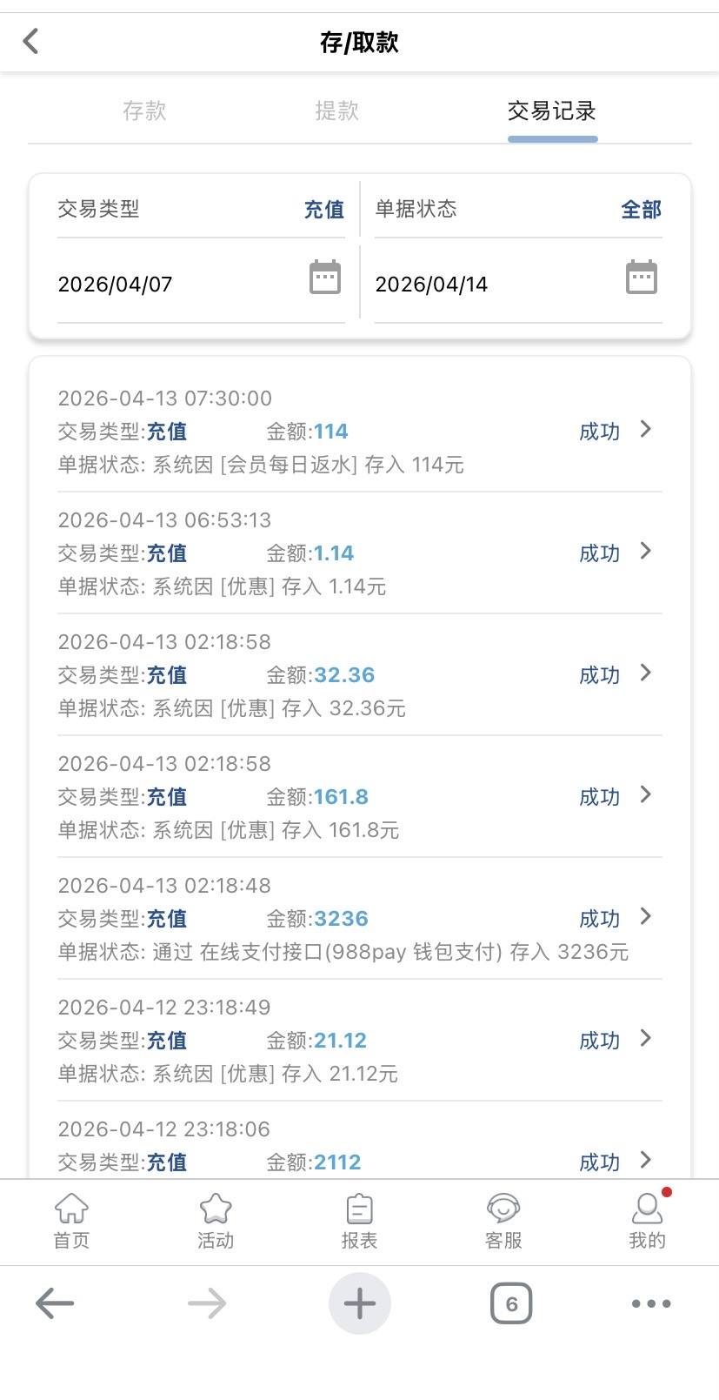Open 我的 profile page
Screen dimensions: 719x1400
point(647,1220)
